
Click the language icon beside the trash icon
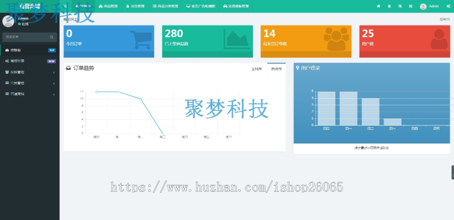(x=400, y=6)
